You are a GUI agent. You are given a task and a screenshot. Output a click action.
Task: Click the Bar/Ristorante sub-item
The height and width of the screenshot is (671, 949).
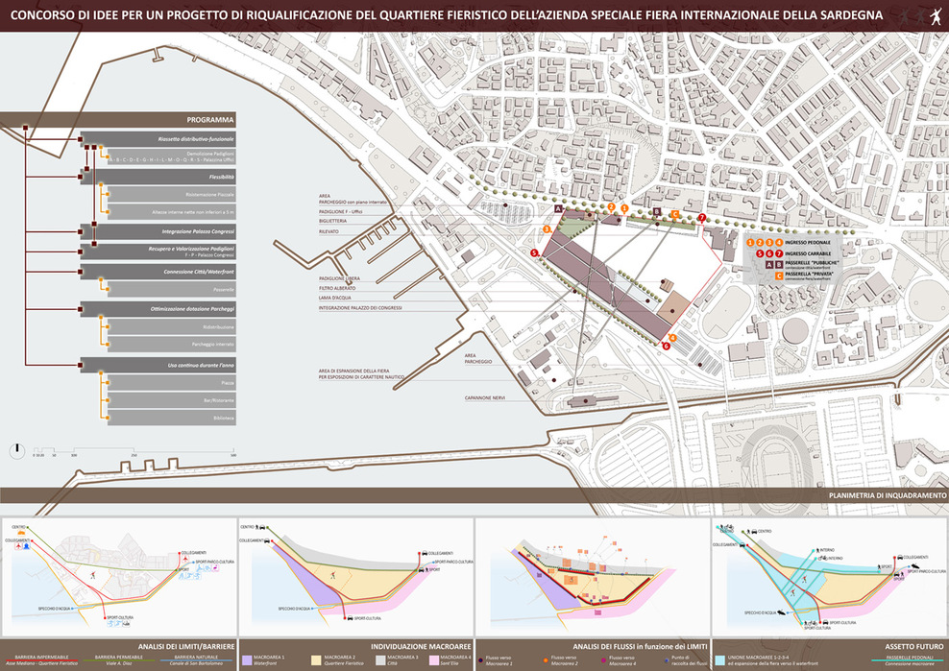pos(171,400)
